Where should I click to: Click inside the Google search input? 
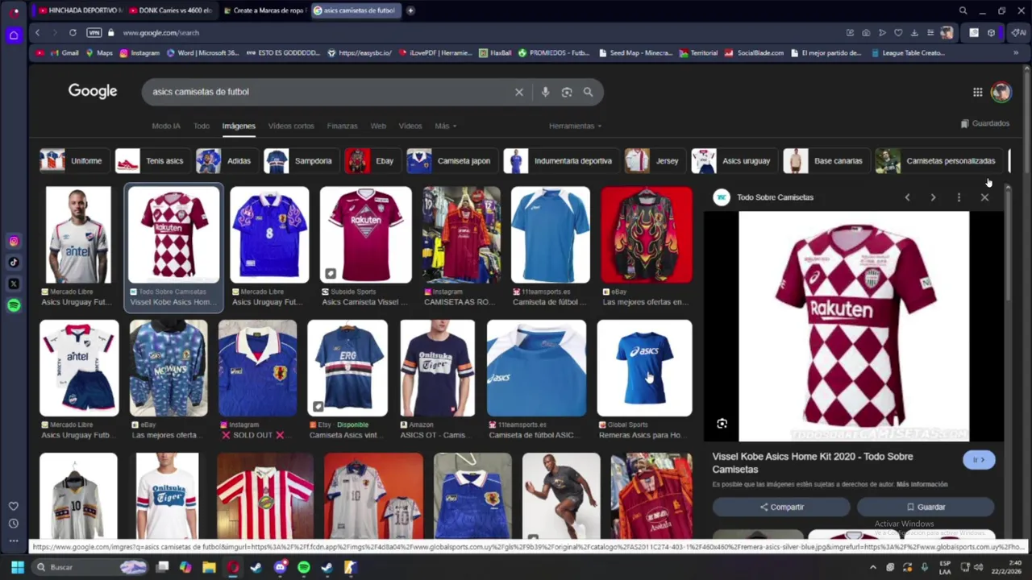tap(331, 92)
